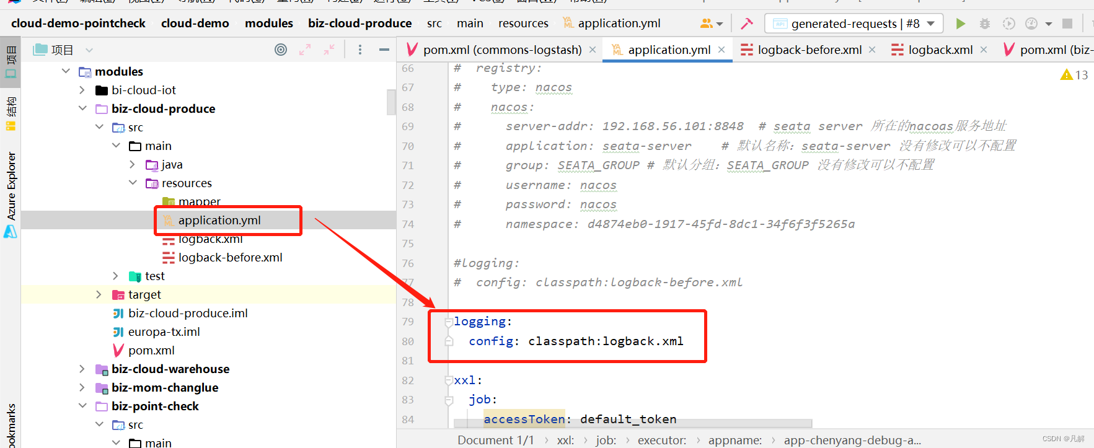
Task: Click biz-cloud-produce breadcrumb
Action: click(x=360, y=23)
